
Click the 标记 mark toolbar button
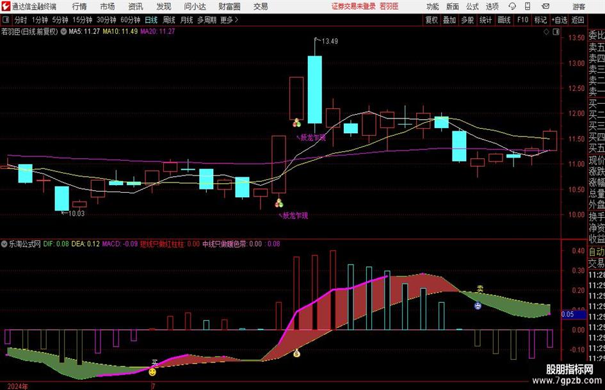point(540,20)
